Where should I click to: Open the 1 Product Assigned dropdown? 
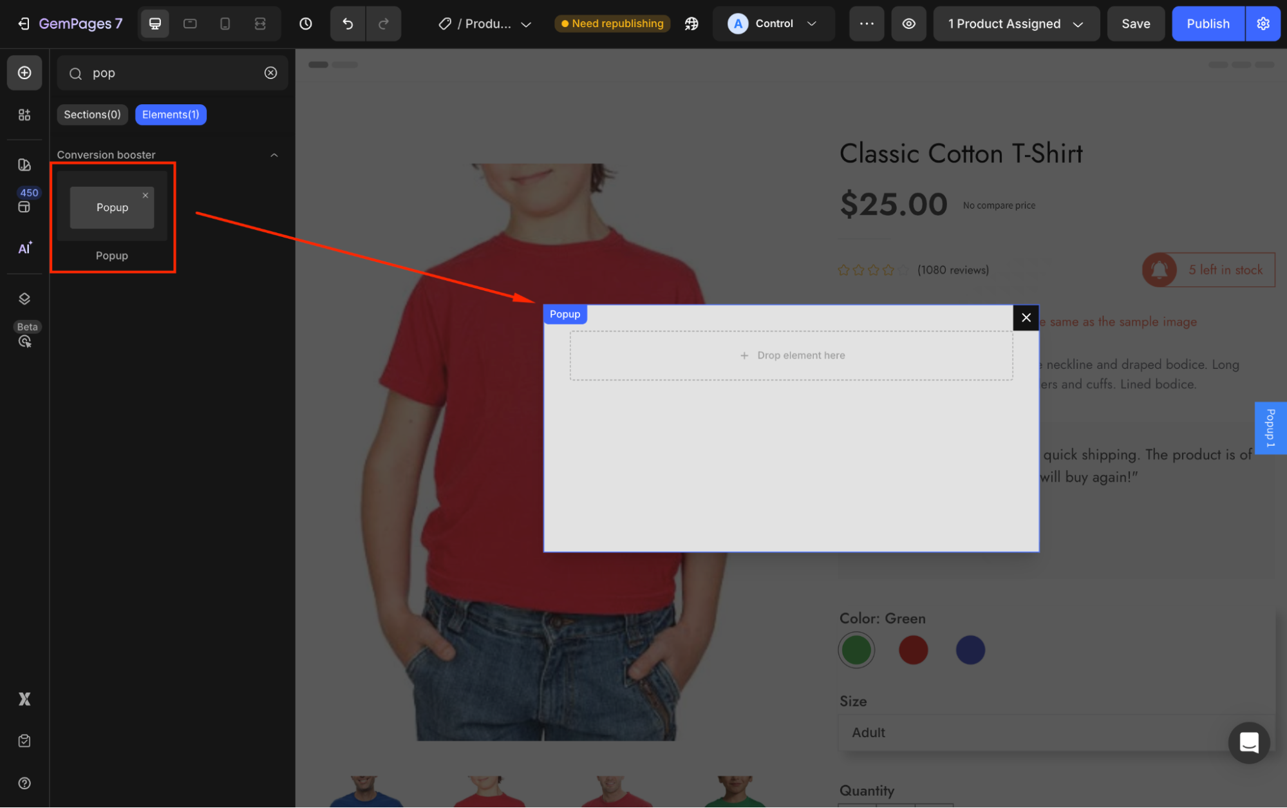[x=1015, y=24]
